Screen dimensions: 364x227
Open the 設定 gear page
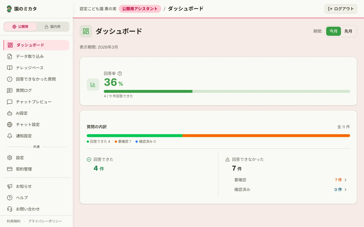20,158
